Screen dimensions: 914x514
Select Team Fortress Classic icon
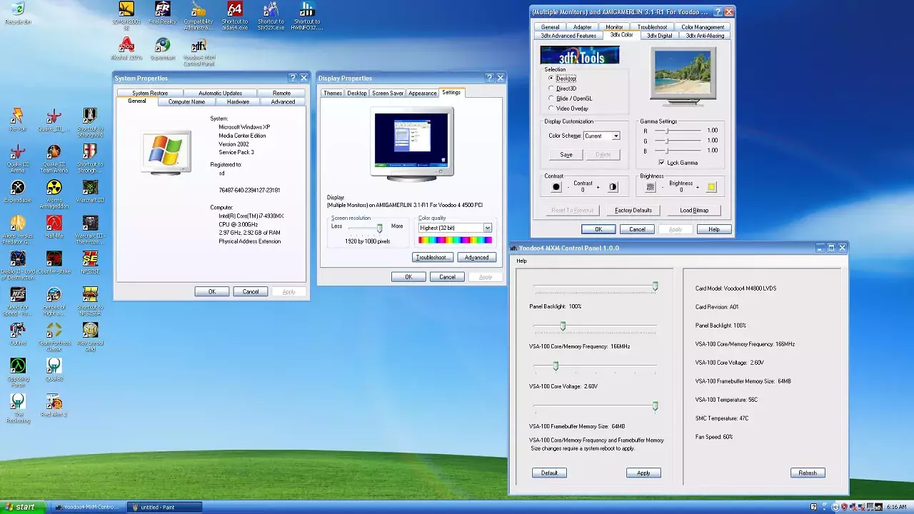[x=54, y=337]
